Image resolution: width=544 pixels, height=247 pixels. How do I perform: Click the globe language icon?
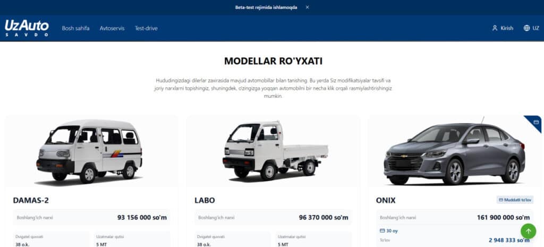coord(526,28)
